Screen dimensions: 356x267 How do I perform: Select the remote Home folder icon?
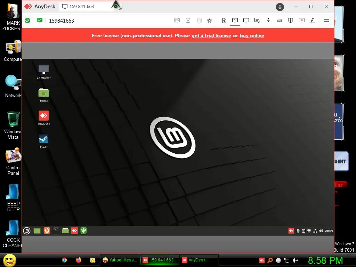tap(44, 95)
